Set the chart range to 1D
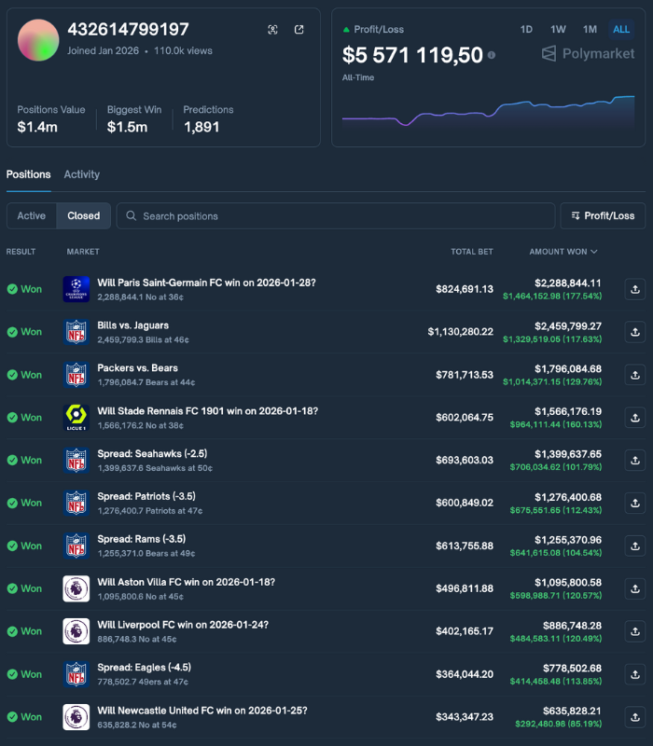 pos(526,30)
